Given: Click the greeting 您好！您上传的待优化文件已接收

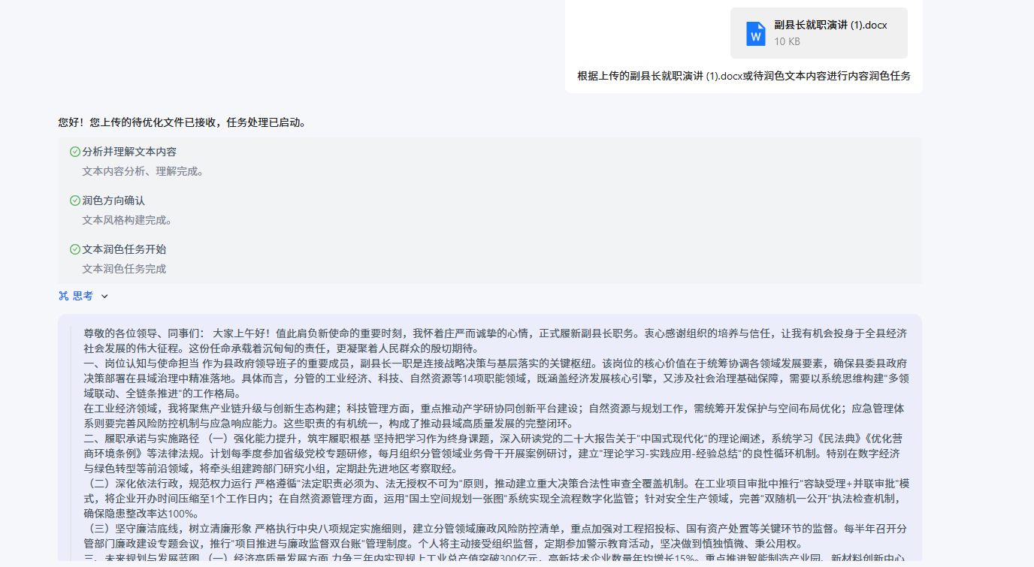Looking at the screenshot, I should [182, 122].
